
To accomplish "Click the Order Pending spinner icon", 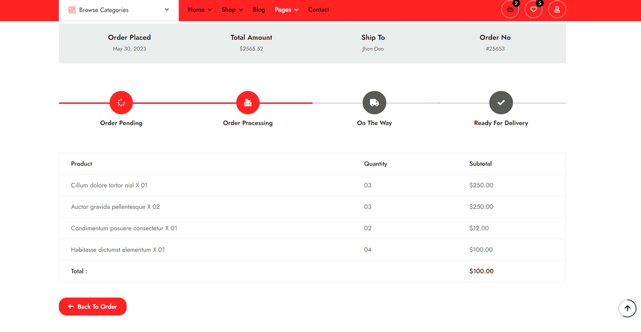I will pos(121,103).
